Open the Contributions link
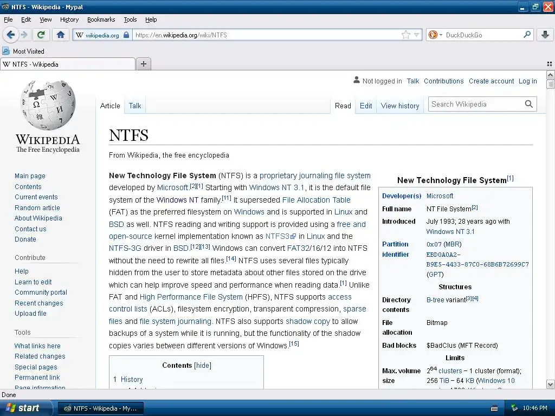The height and width of the screenshot is (416, 555). click(443, 81)
